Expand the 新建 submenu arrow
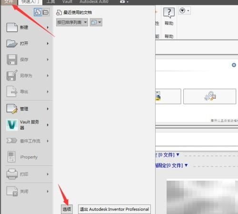This screenshot has height=214, width=238. 48,27
